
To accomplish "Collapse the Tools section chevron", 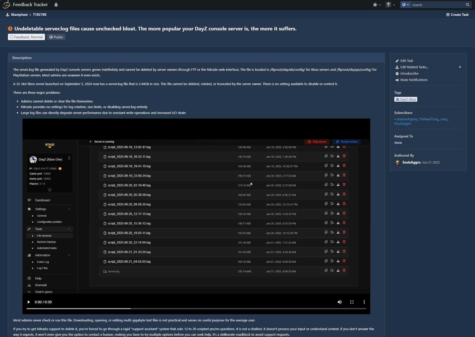I will point(69,229).
